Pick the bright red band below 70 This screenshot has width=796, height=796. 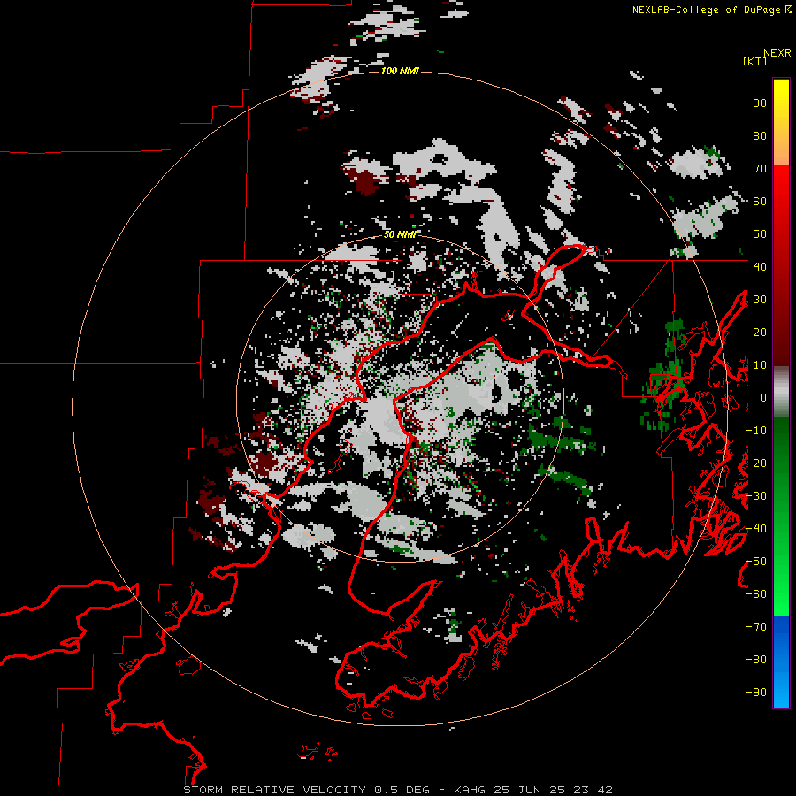coord(781,183)
